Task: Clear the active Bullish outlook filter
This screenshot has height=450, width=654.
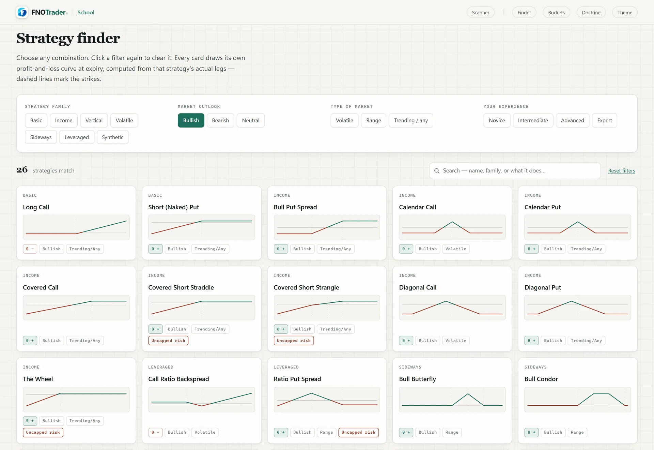Action: (x=191, y=120)
